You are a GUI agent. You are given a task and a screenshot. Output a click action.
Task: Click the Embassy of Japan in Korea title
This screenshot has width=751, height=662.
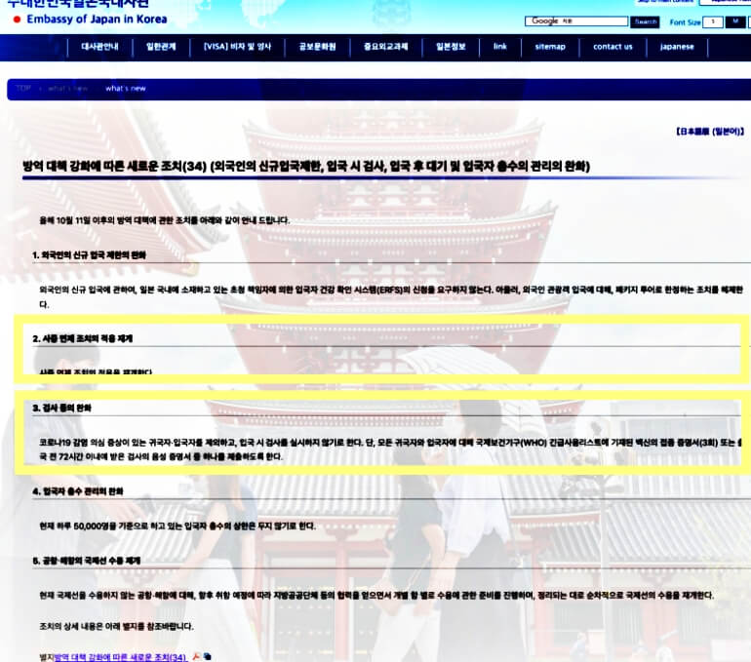point(97,19)
